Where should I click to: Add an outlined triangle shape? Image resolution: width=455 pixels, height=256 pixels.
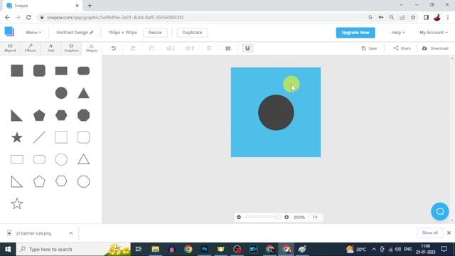(84, 159)
